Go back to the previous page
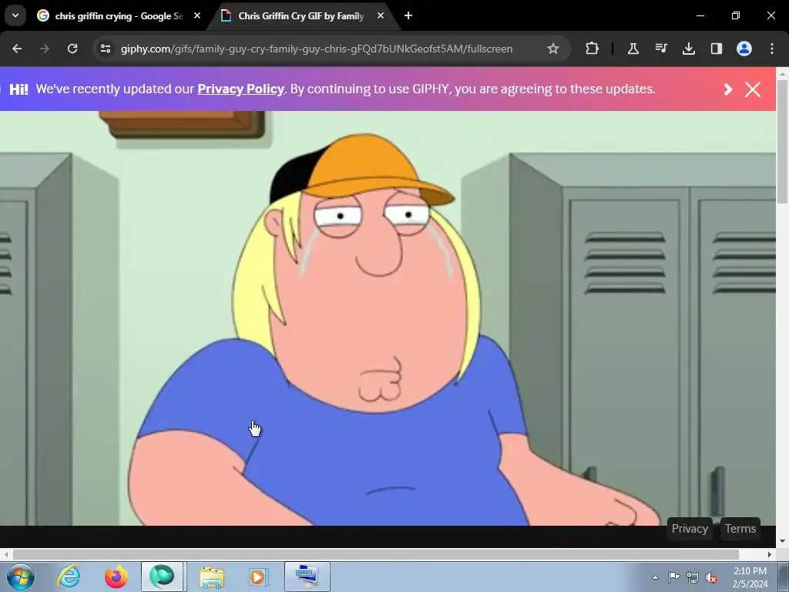 [17, 49]
